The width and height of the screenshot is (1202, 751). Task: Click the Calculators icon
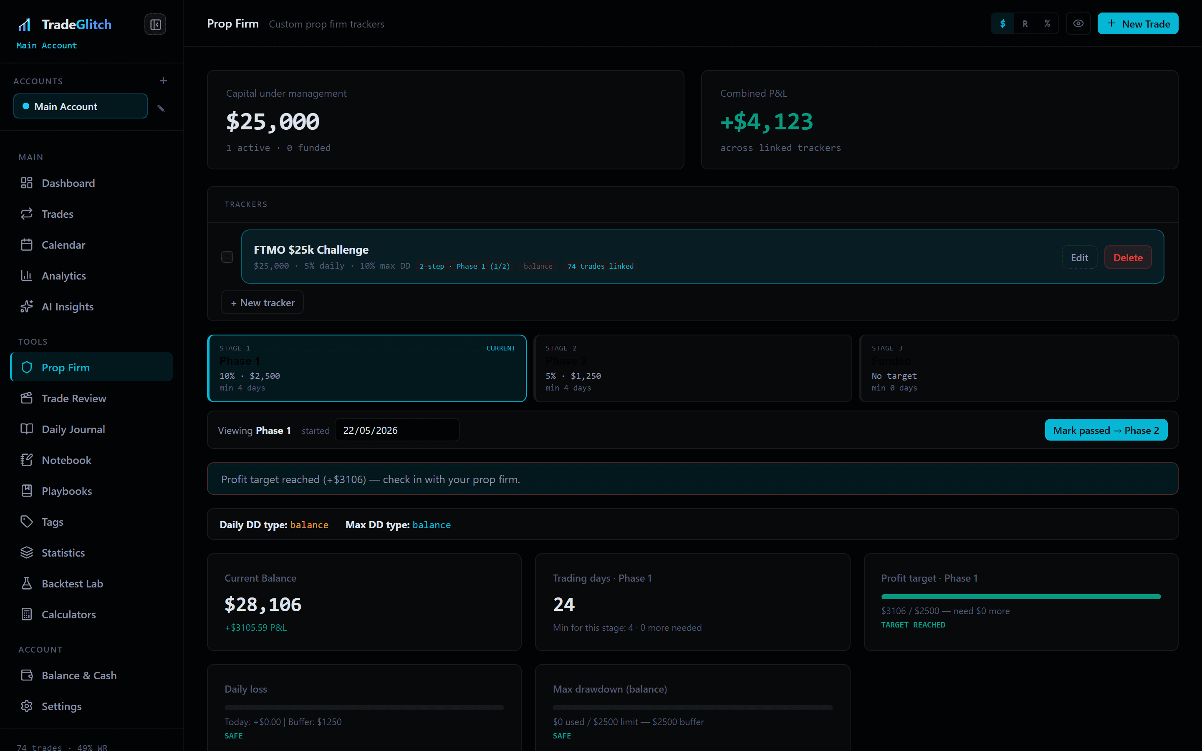pos(27,615)
